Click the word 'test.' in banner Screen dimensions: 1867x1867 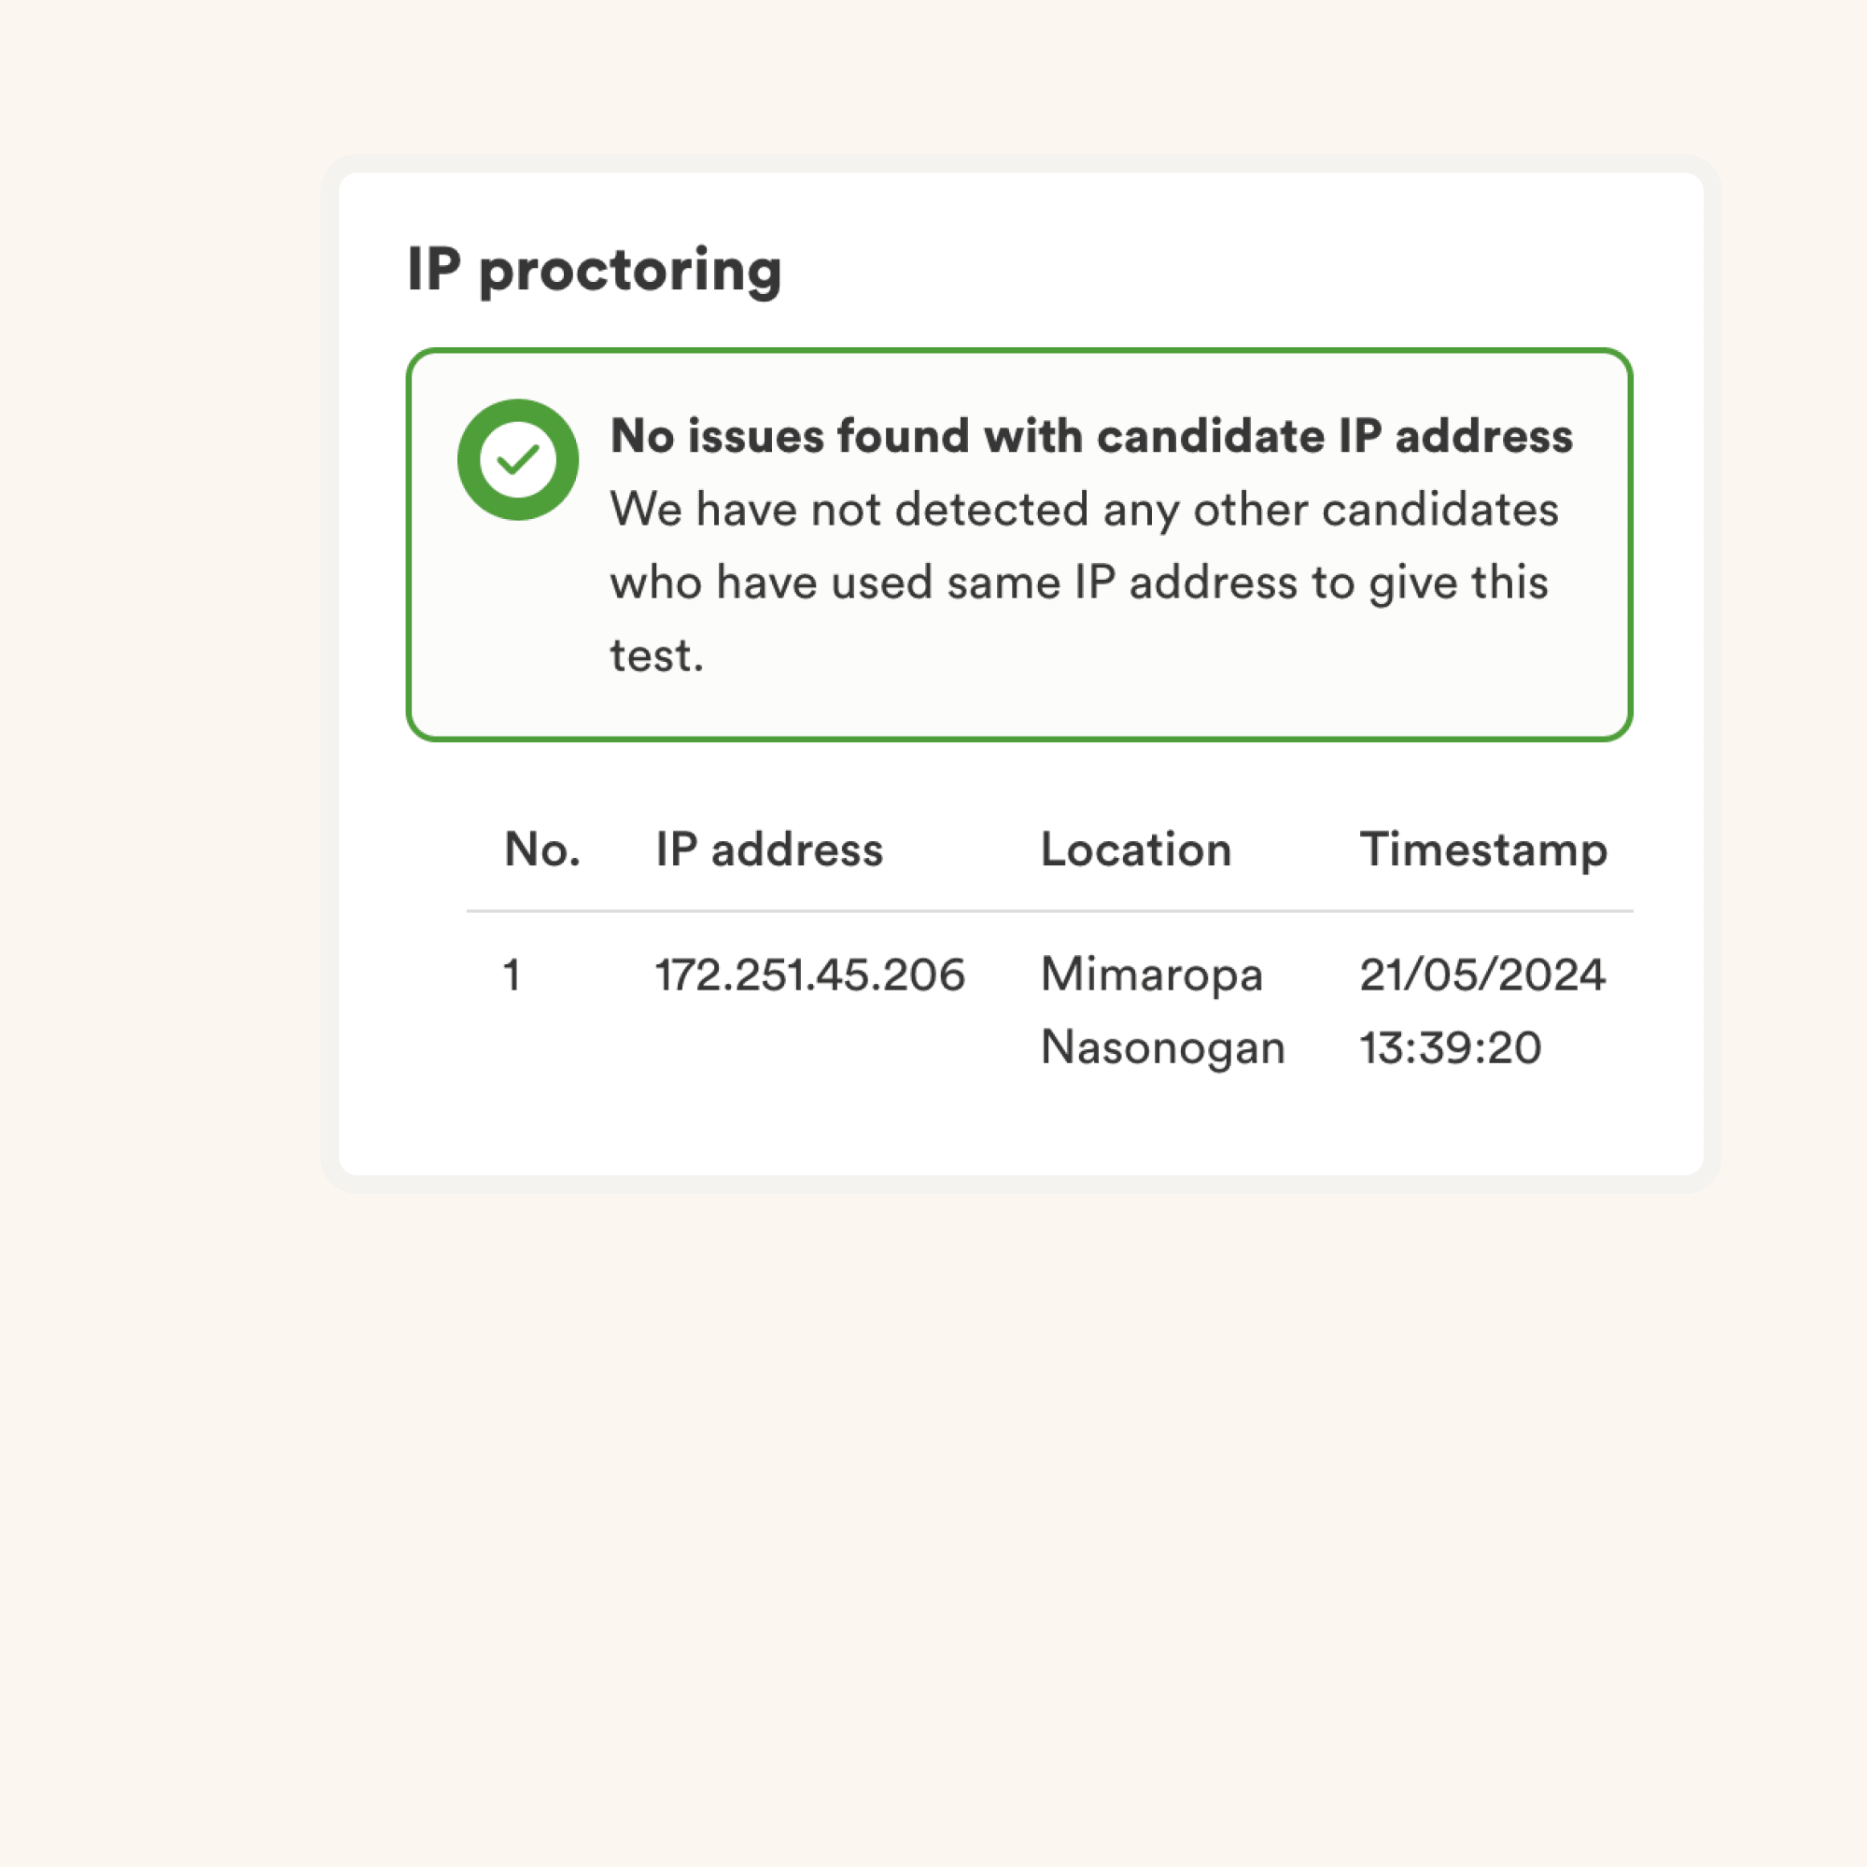[656, 656]
